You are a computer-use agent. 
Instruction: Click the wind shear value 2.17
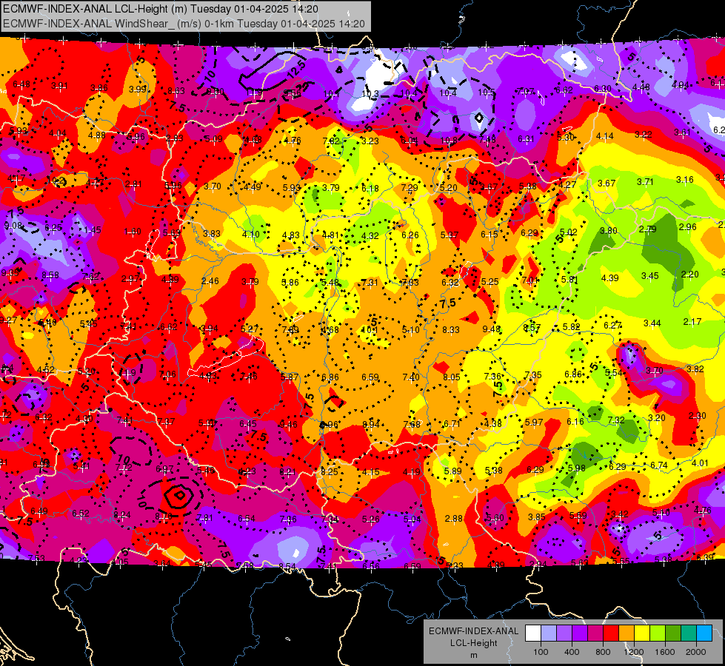(692, 321)
